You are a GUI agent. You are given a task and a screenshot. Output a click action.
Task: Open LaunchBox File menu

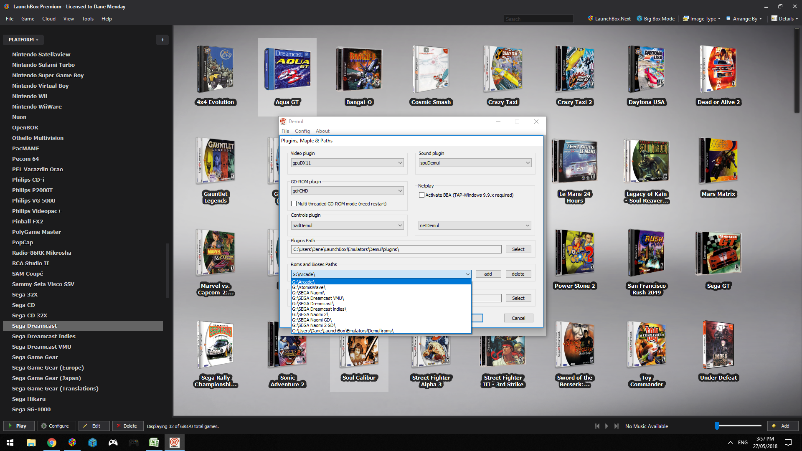[10, 19]
